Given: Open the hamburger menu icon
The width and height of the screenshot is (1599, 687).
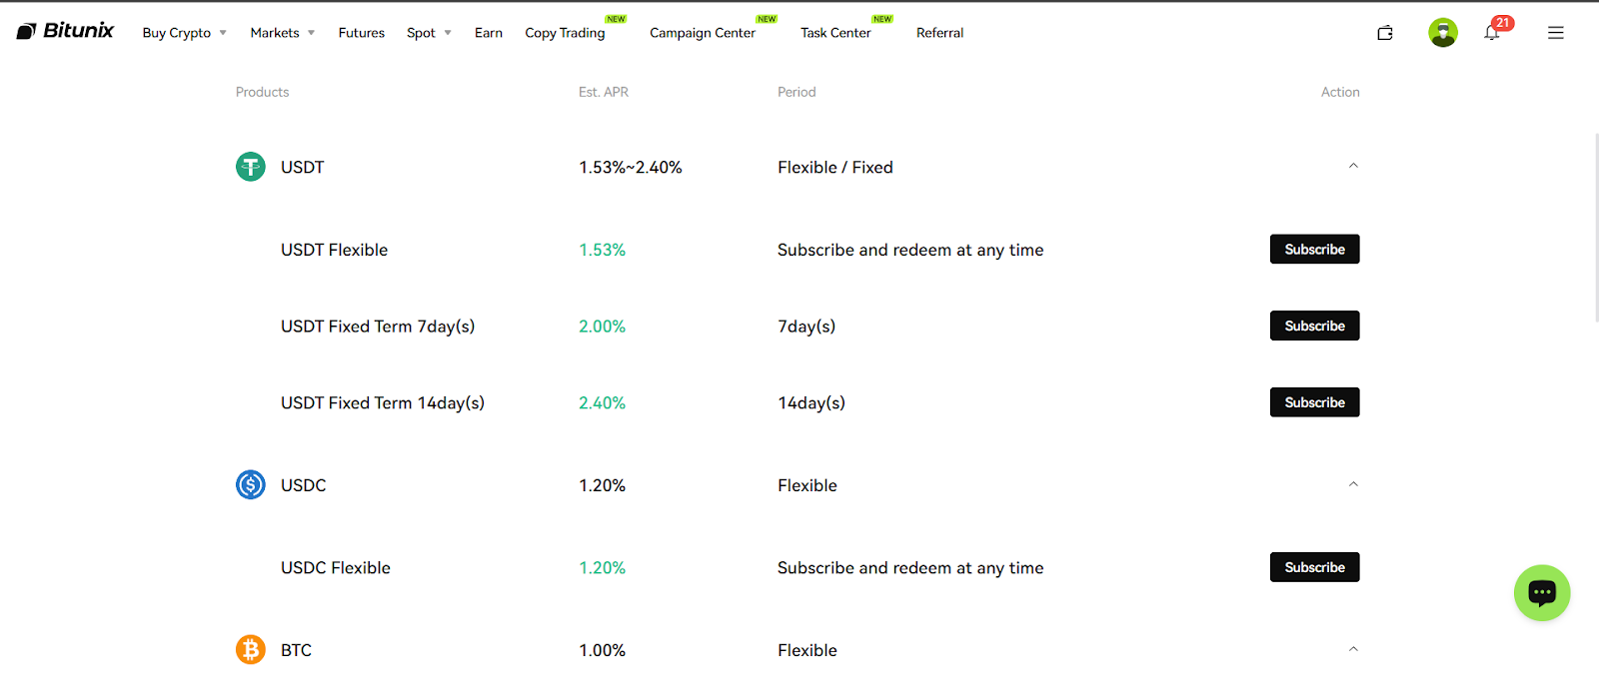Looking at the screenshot, I should tap(1556, 33).
